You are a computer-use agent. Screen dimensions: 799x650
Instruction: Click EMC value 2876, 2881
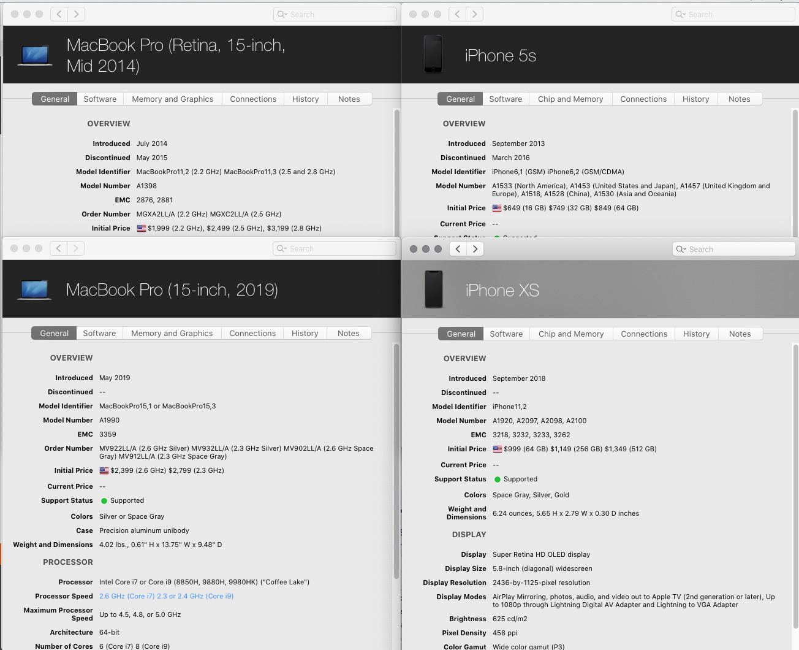click(154, 200)
